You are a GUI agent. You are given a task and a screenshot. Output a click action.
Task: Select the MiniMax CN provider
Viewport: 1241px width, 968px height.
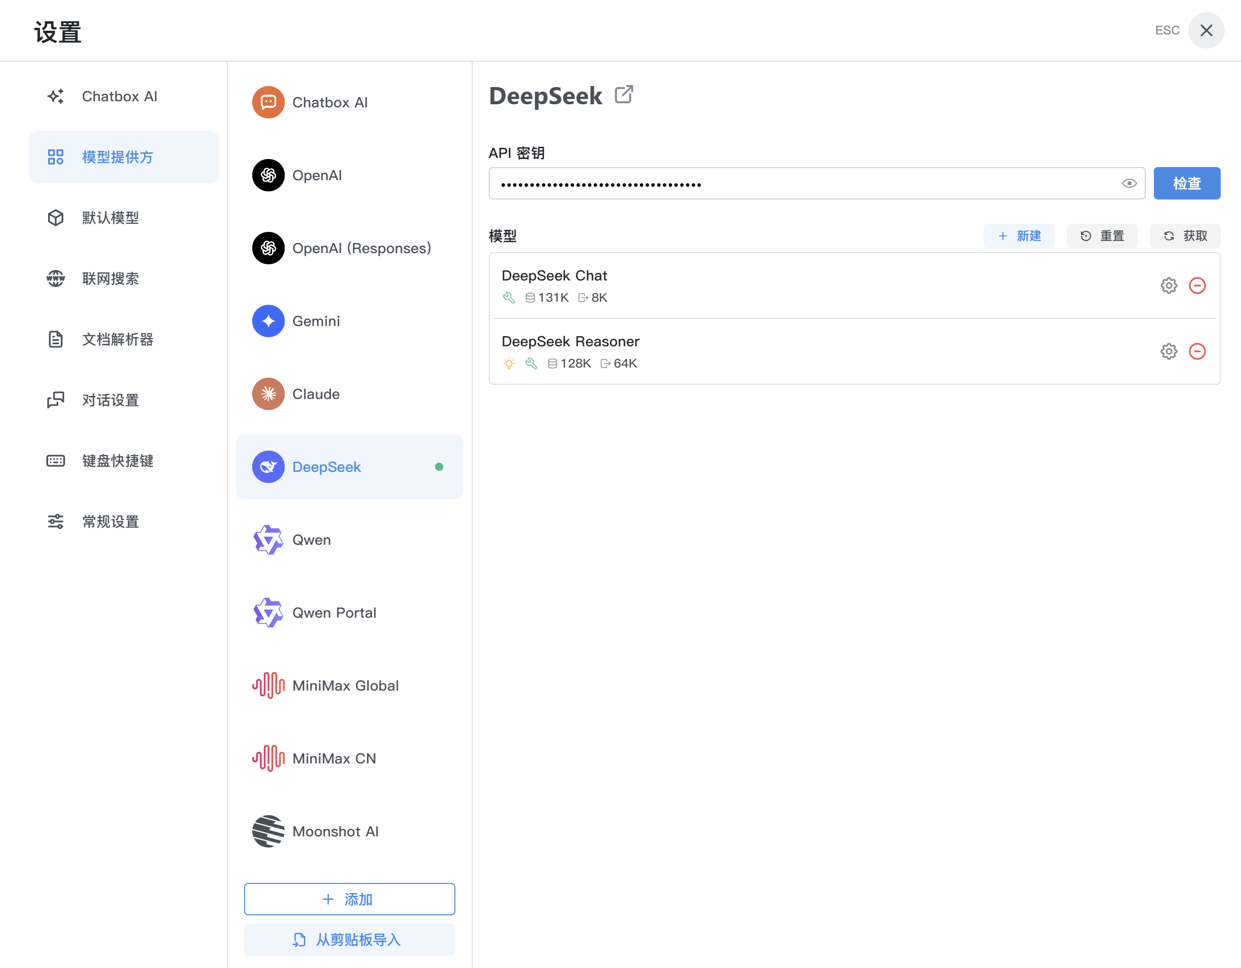point(350,758)
